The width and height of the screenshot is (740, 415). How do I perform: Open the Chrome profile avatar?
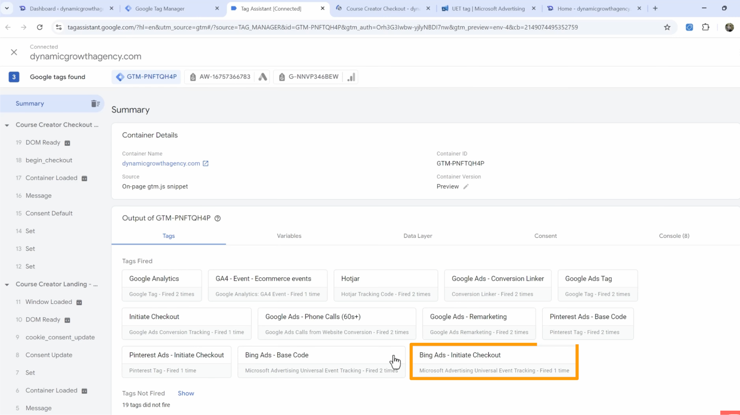(x=729, y=27)
